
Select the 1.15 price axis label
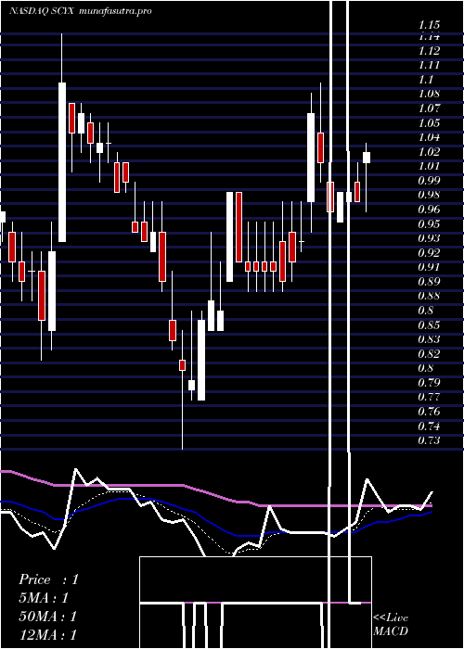[429, 25]
